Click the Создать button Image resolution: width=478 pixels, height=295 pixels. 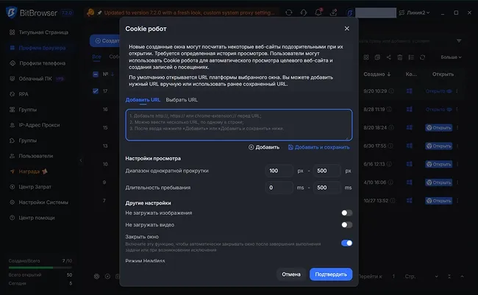pyautogui.click(x=105, y=41)
